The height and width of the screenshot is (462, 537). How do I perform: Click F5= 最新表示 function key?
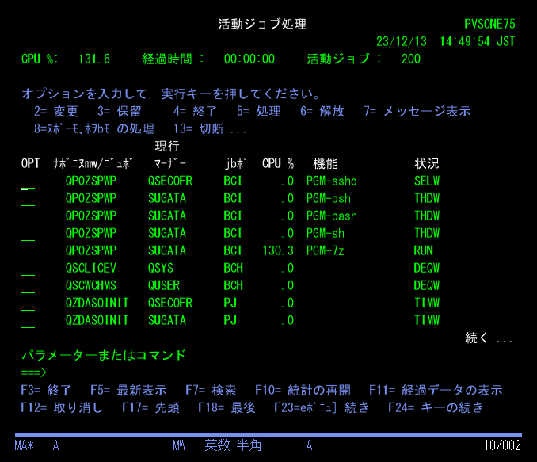128,390
